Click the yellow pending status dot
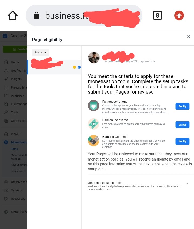This screenshot has width=194, height=229. tap(75, 67)
